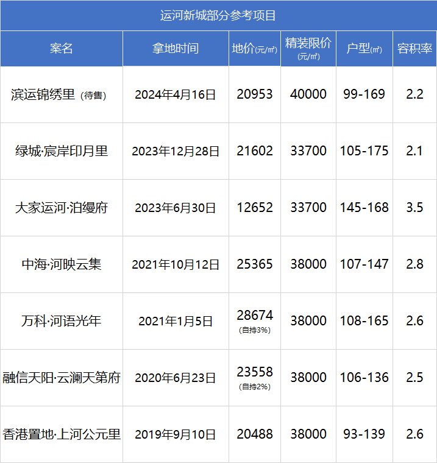Click the 大家运河·泊缦府 project cell
Viewport: 437px width, 463px height.
[61, 208]
